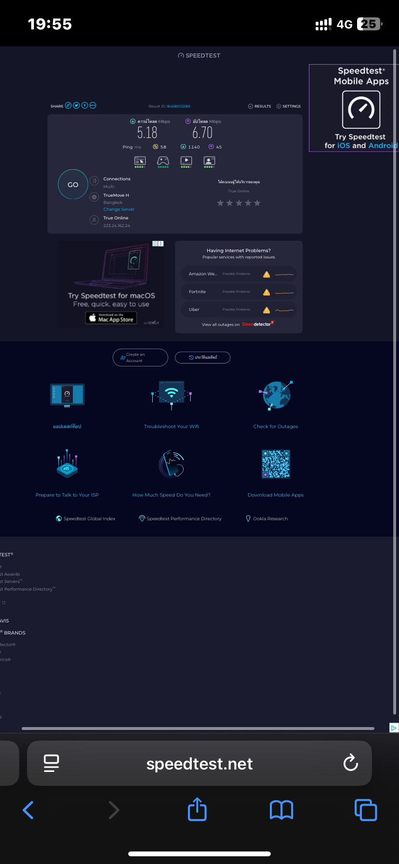Image resolution: width=399 pixels, height=864 pixels.
Task: Open Downdetector view all outages link
Action: [238, 324]
